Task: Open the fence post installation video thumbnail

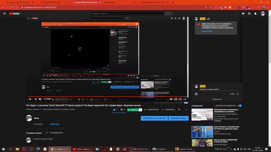Action: [202, 143]
